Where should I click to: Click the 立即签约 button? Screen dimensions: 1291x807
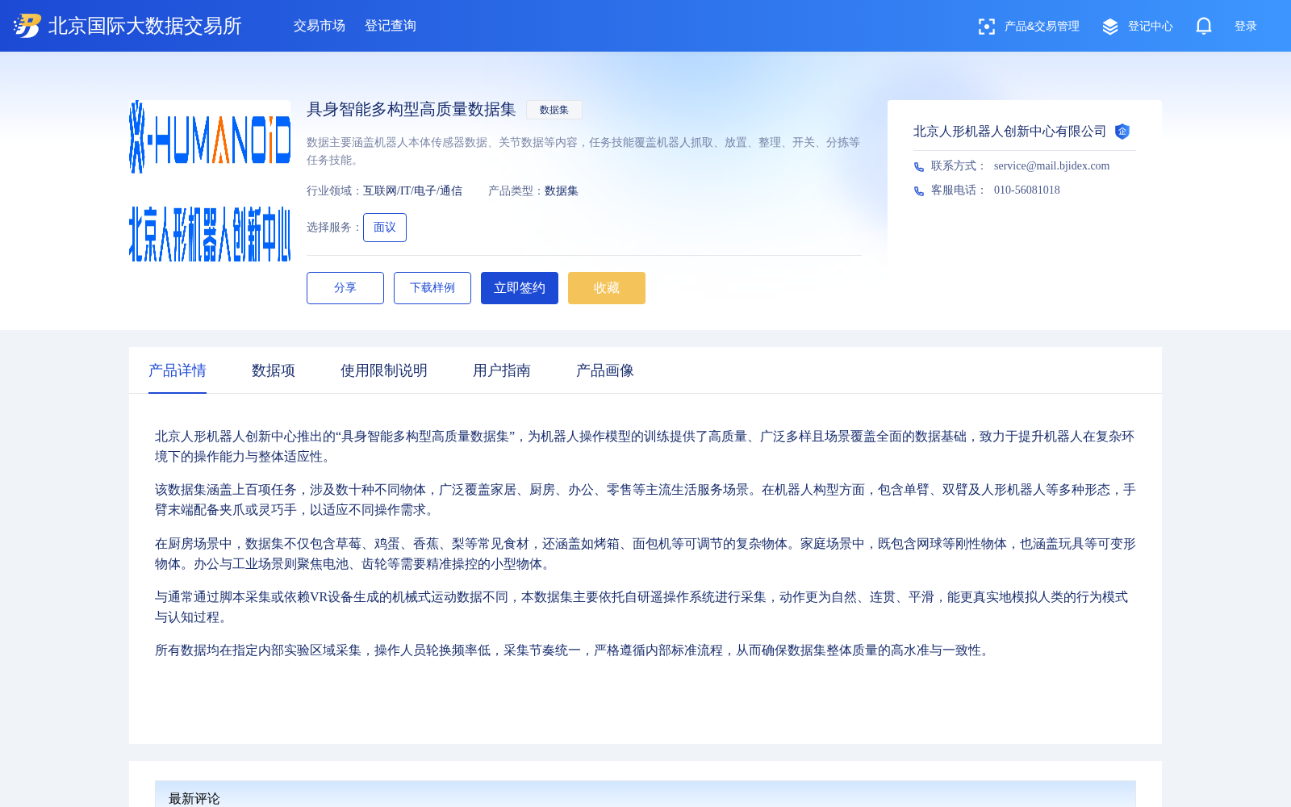click(x=520, y=288)
